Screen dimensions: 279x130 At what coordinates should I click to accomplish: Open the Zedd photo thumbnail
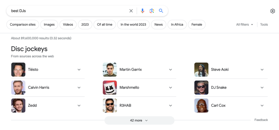[18, 105]
